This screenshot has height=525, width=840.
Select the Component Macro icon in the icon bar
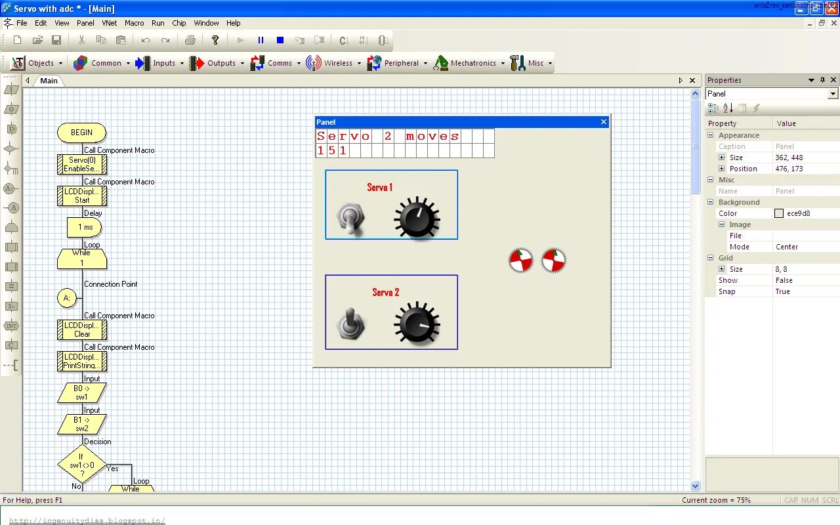[x=11, y=267]
